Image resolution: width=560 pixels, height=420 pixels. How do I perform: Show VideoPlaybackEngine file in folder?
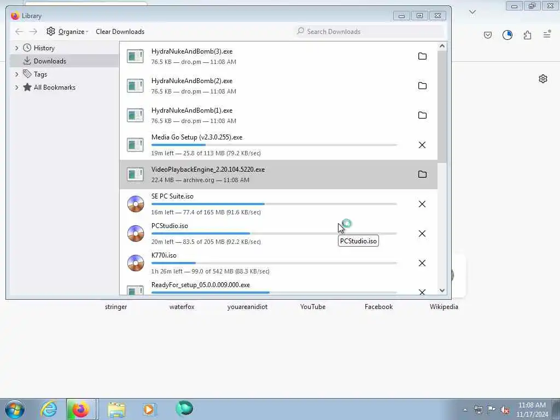(422, 174)
